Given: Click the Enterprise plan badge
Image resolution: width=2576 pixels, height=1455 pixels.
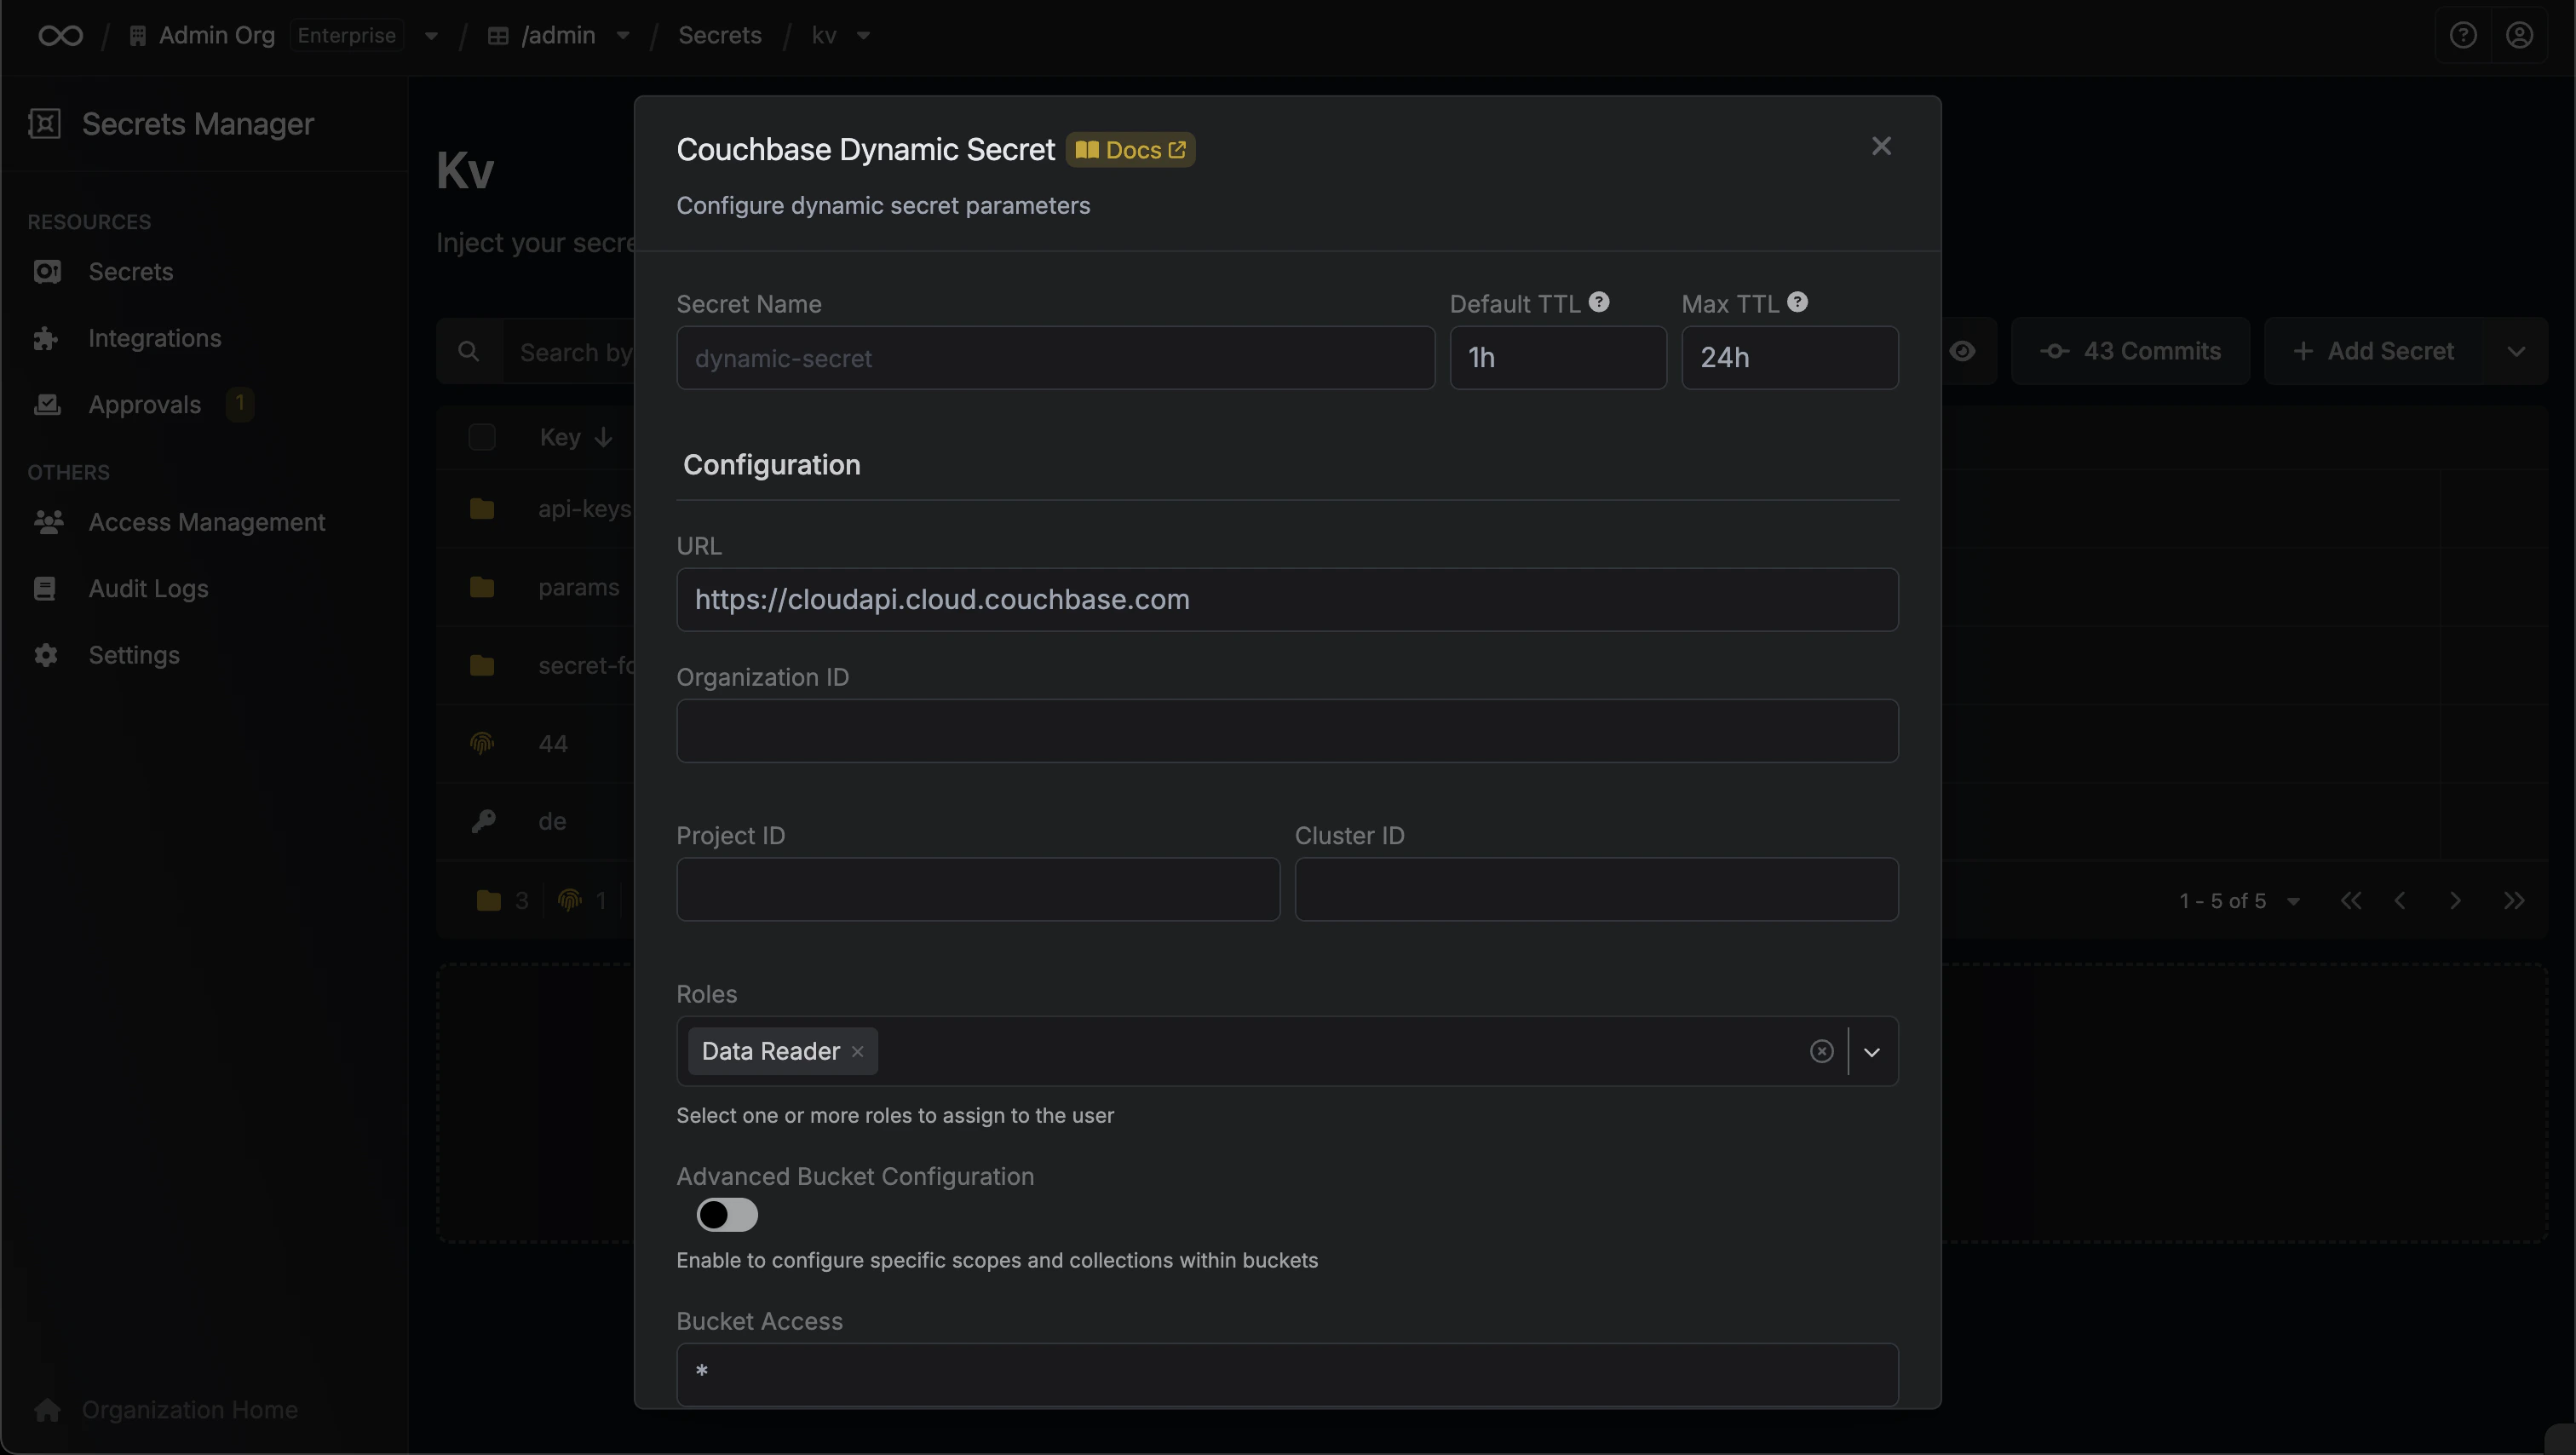Looking at the screenshot, I should (347, 36).
